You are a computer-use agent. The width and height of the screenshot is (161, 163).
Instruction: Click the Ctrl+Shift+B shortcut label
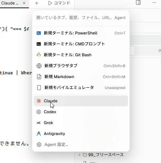tap(114, 66)
